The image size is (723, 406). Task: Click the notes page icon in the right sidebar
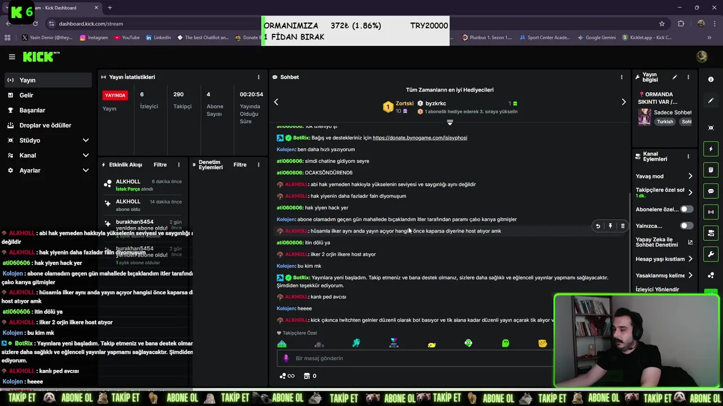pyautogui.click(x=711, y=170)
